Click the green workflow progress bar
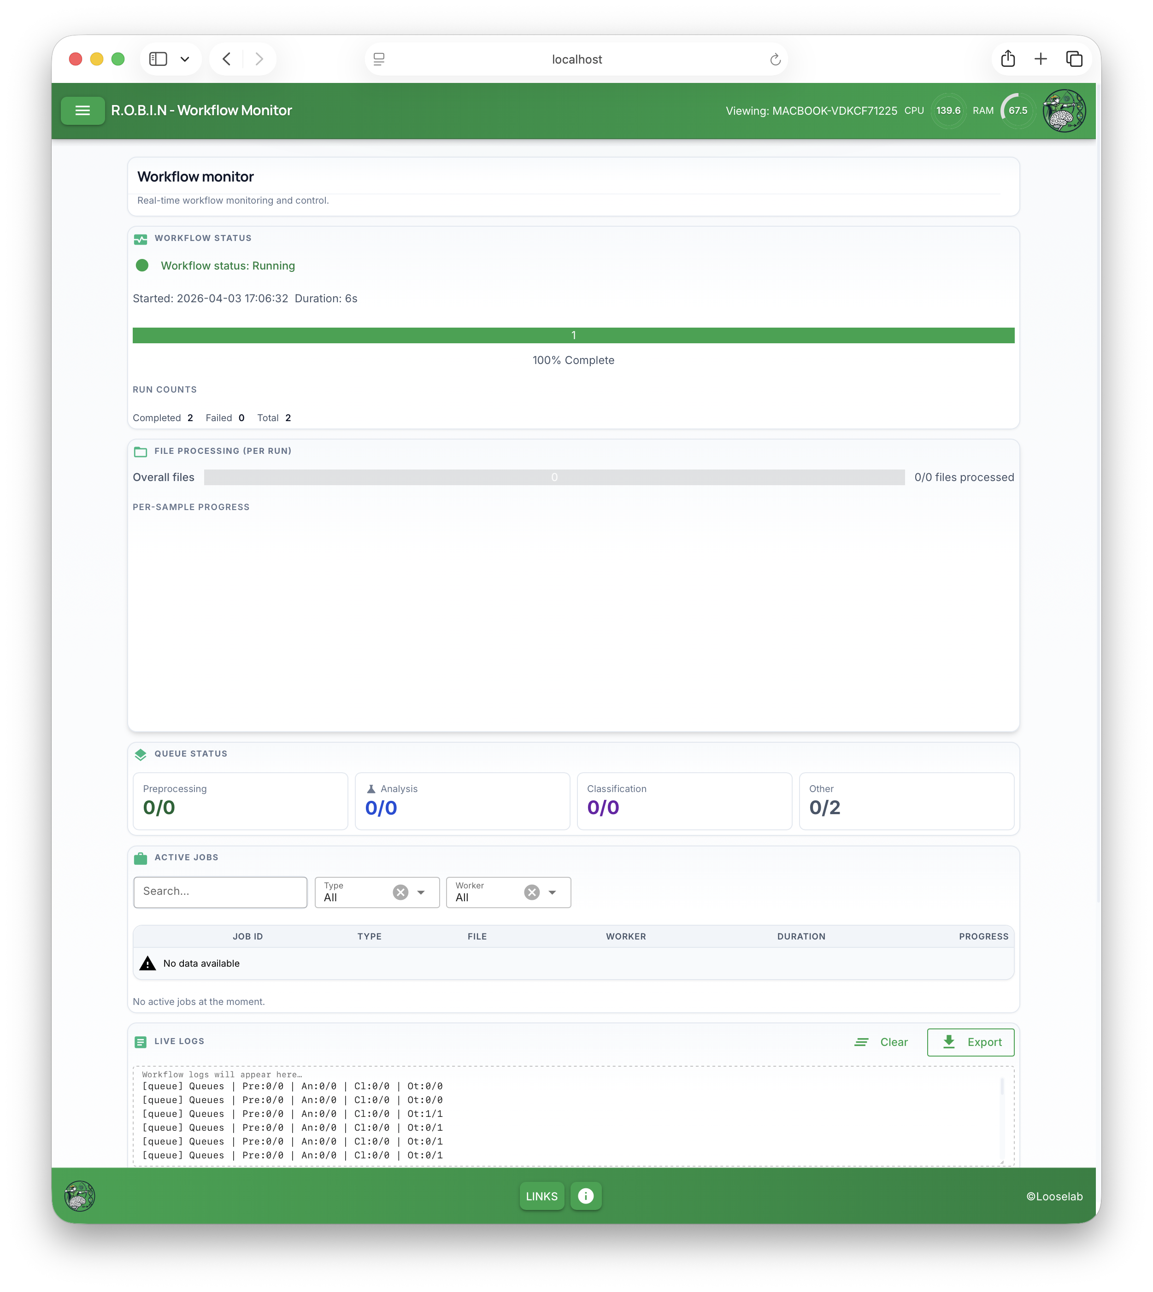 click(573, 335)
